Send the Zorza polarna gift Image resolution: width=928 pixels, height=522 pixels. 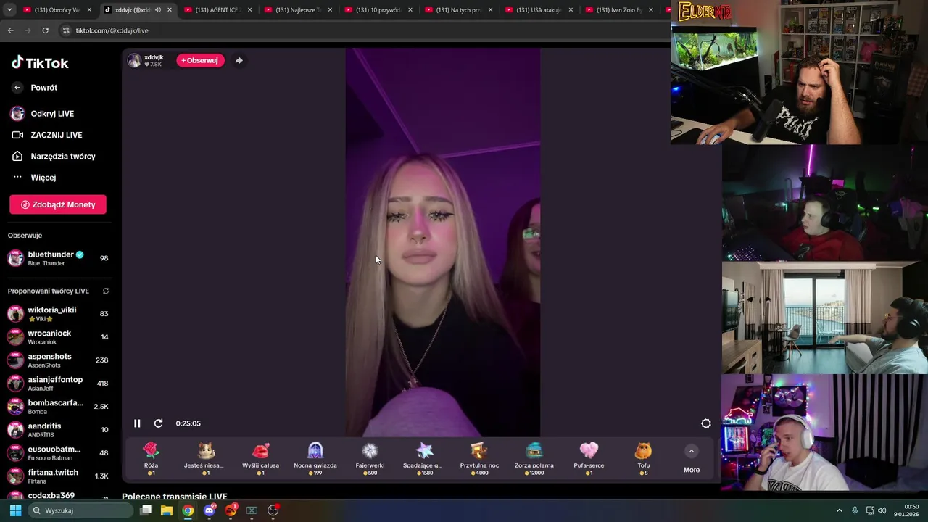[534, 459]
